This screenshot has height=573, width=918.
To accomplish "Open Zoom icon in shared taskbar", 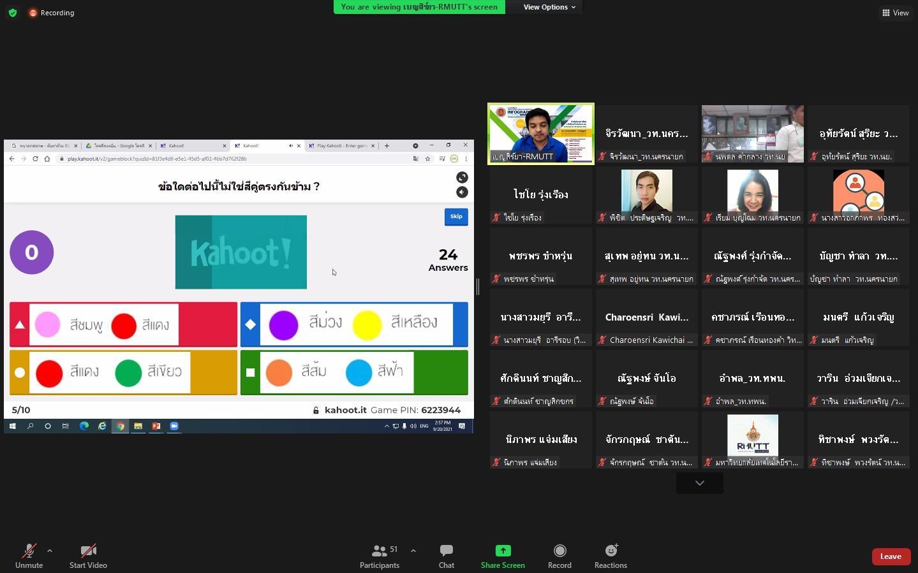I will click(x=174, y=426).
